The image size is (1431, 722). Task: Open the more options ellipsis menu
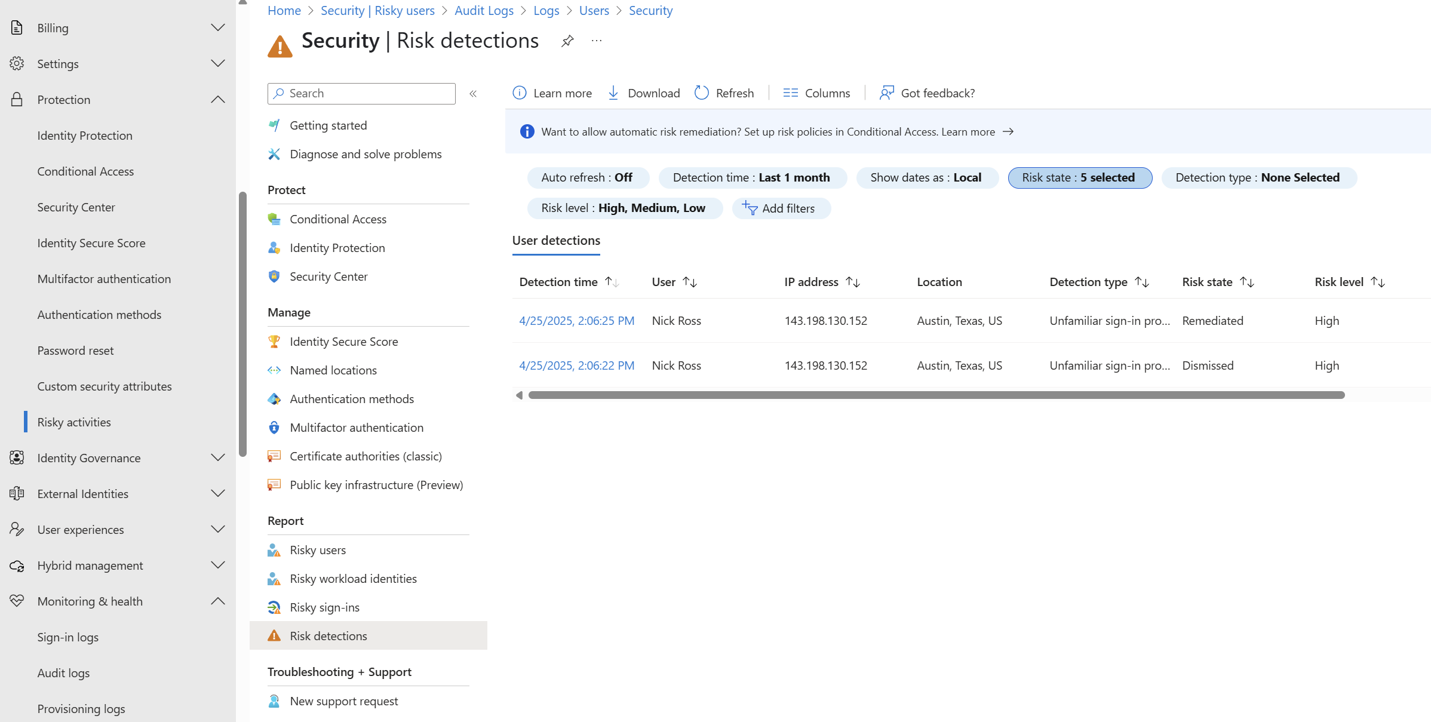(x=597, y=41)
